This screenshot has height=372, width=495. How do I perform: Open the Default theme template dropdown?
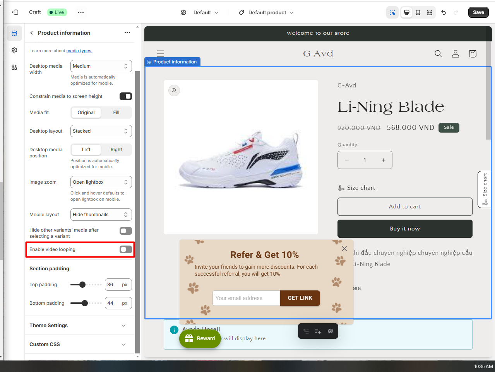click(x=206, y=12)
